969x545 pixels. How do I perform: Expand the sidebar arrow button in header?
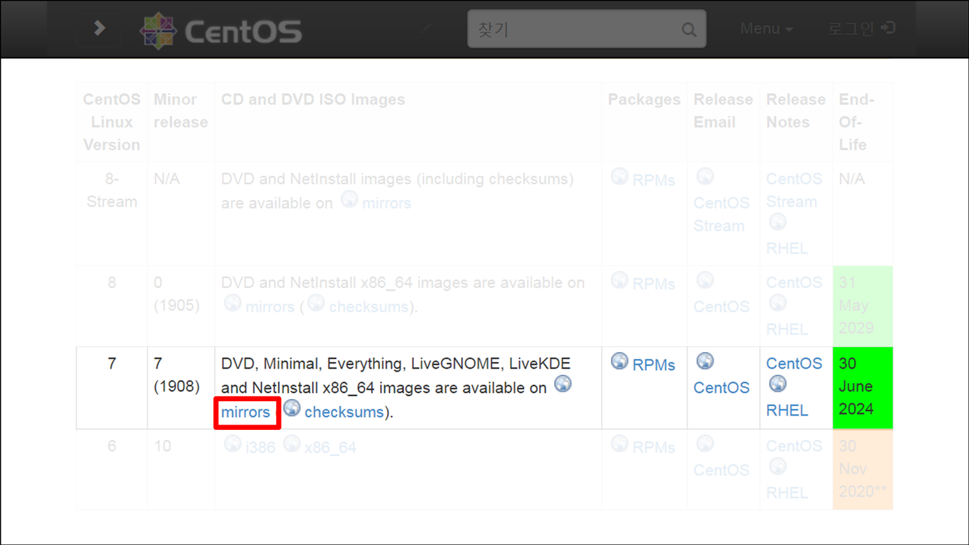click(98, 29)
